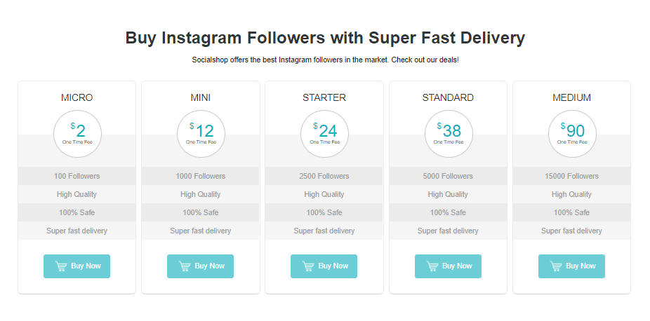Select the $24 price circle
The width and height of the screenshot is (650, 321).
point(324,134)
